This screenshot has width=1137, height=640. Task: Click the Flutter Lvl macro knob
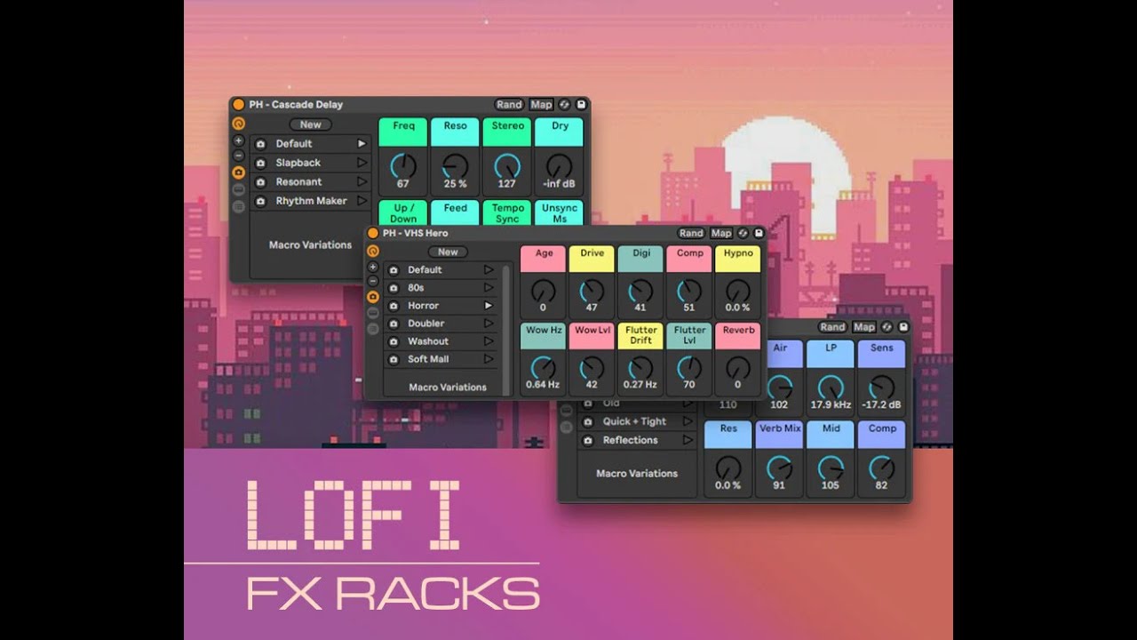pos(689,367)
